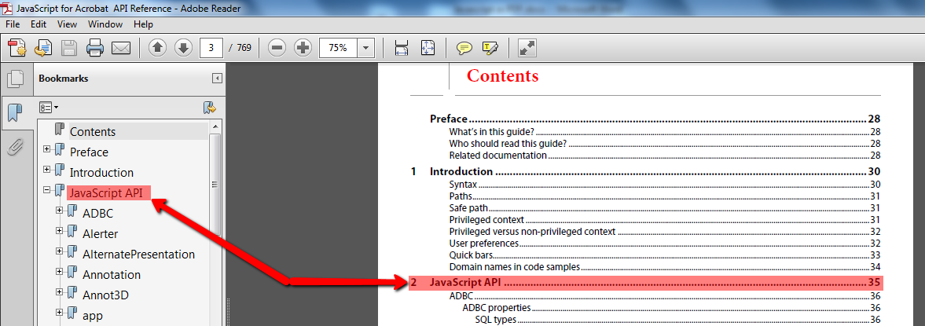Expand the Annotation bookmark
Screen dimensions: 925x326
[x=59, y=272]
